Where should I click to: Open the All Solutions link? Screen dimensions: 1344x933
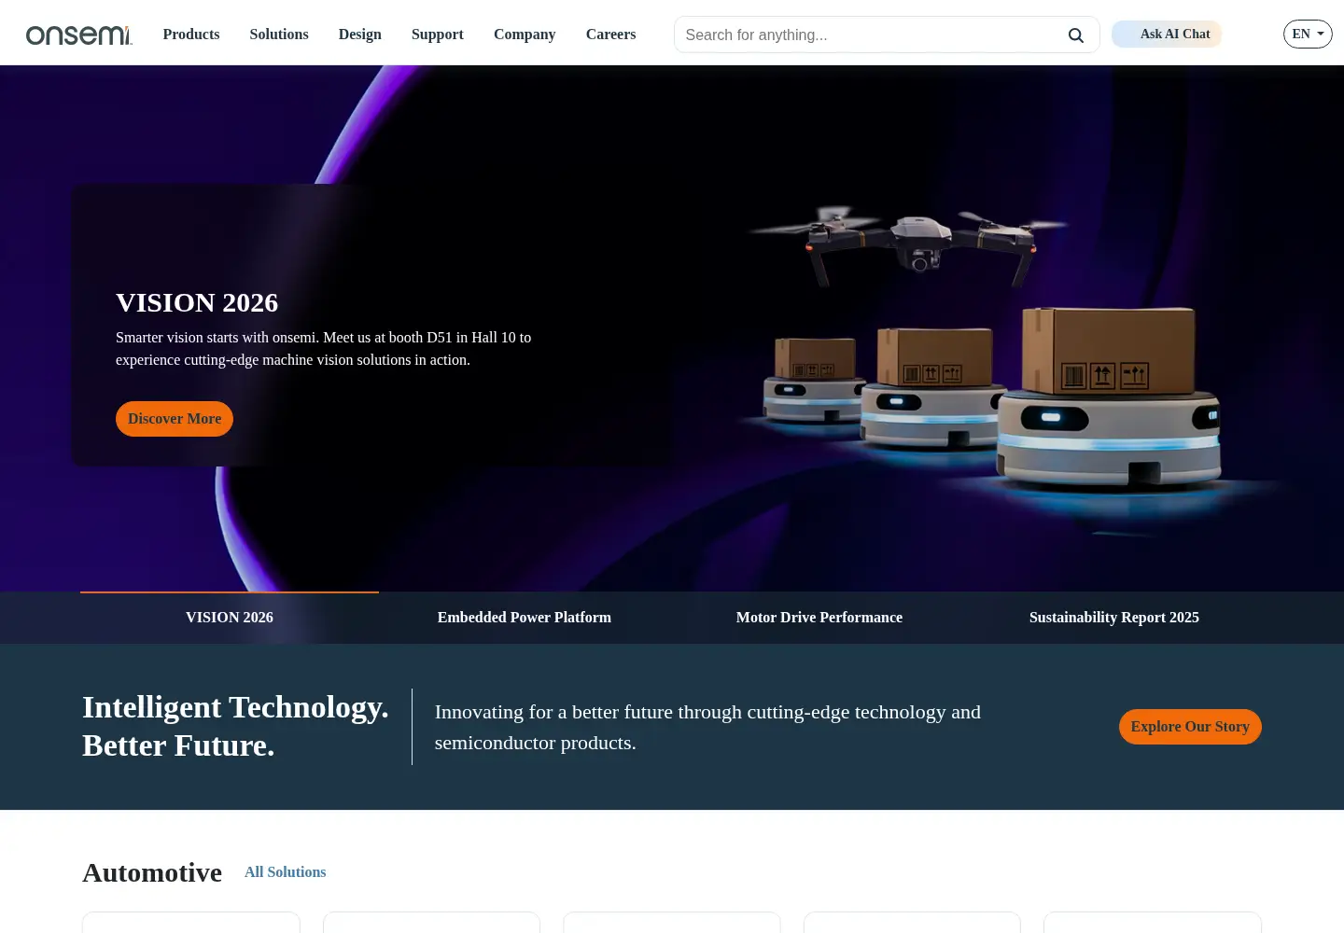tap(286, 872)
